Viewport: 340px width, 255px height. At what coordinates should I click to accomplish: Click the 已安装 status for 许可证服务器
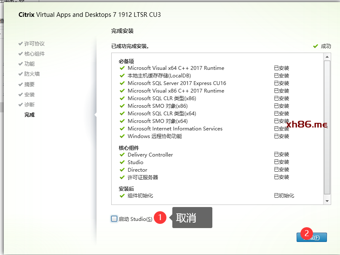tap(281, 177)
